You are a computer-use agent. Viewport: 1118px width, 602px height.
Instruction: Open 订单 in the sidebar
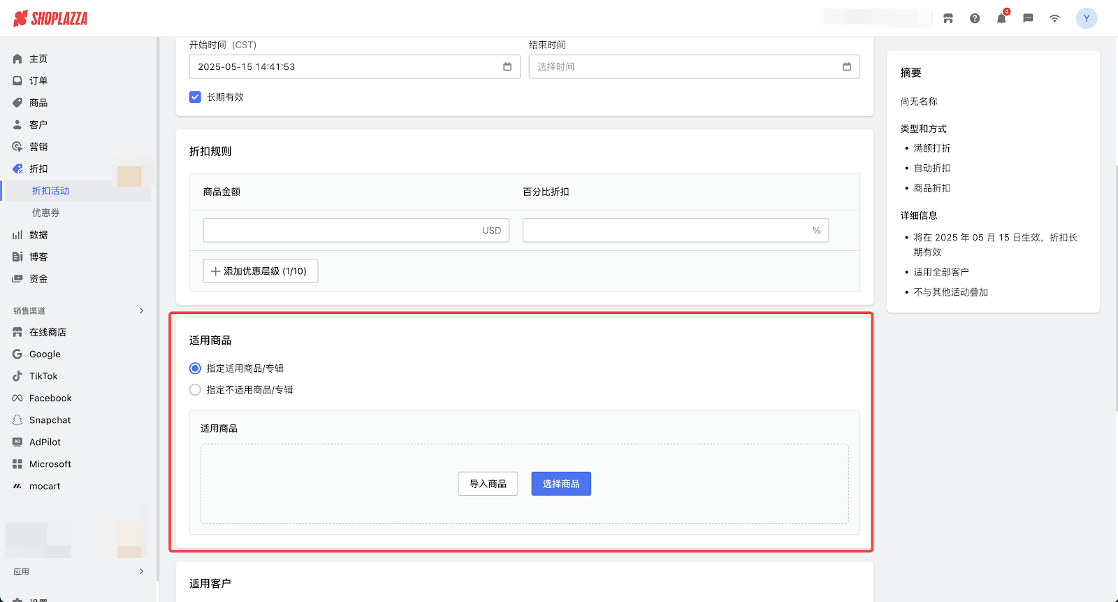pyautogui.click(x=38, y=81)
